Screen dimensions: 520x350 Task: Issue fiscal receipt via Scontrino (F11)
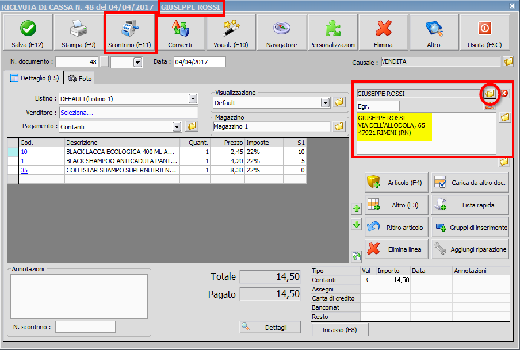(129, 33)
